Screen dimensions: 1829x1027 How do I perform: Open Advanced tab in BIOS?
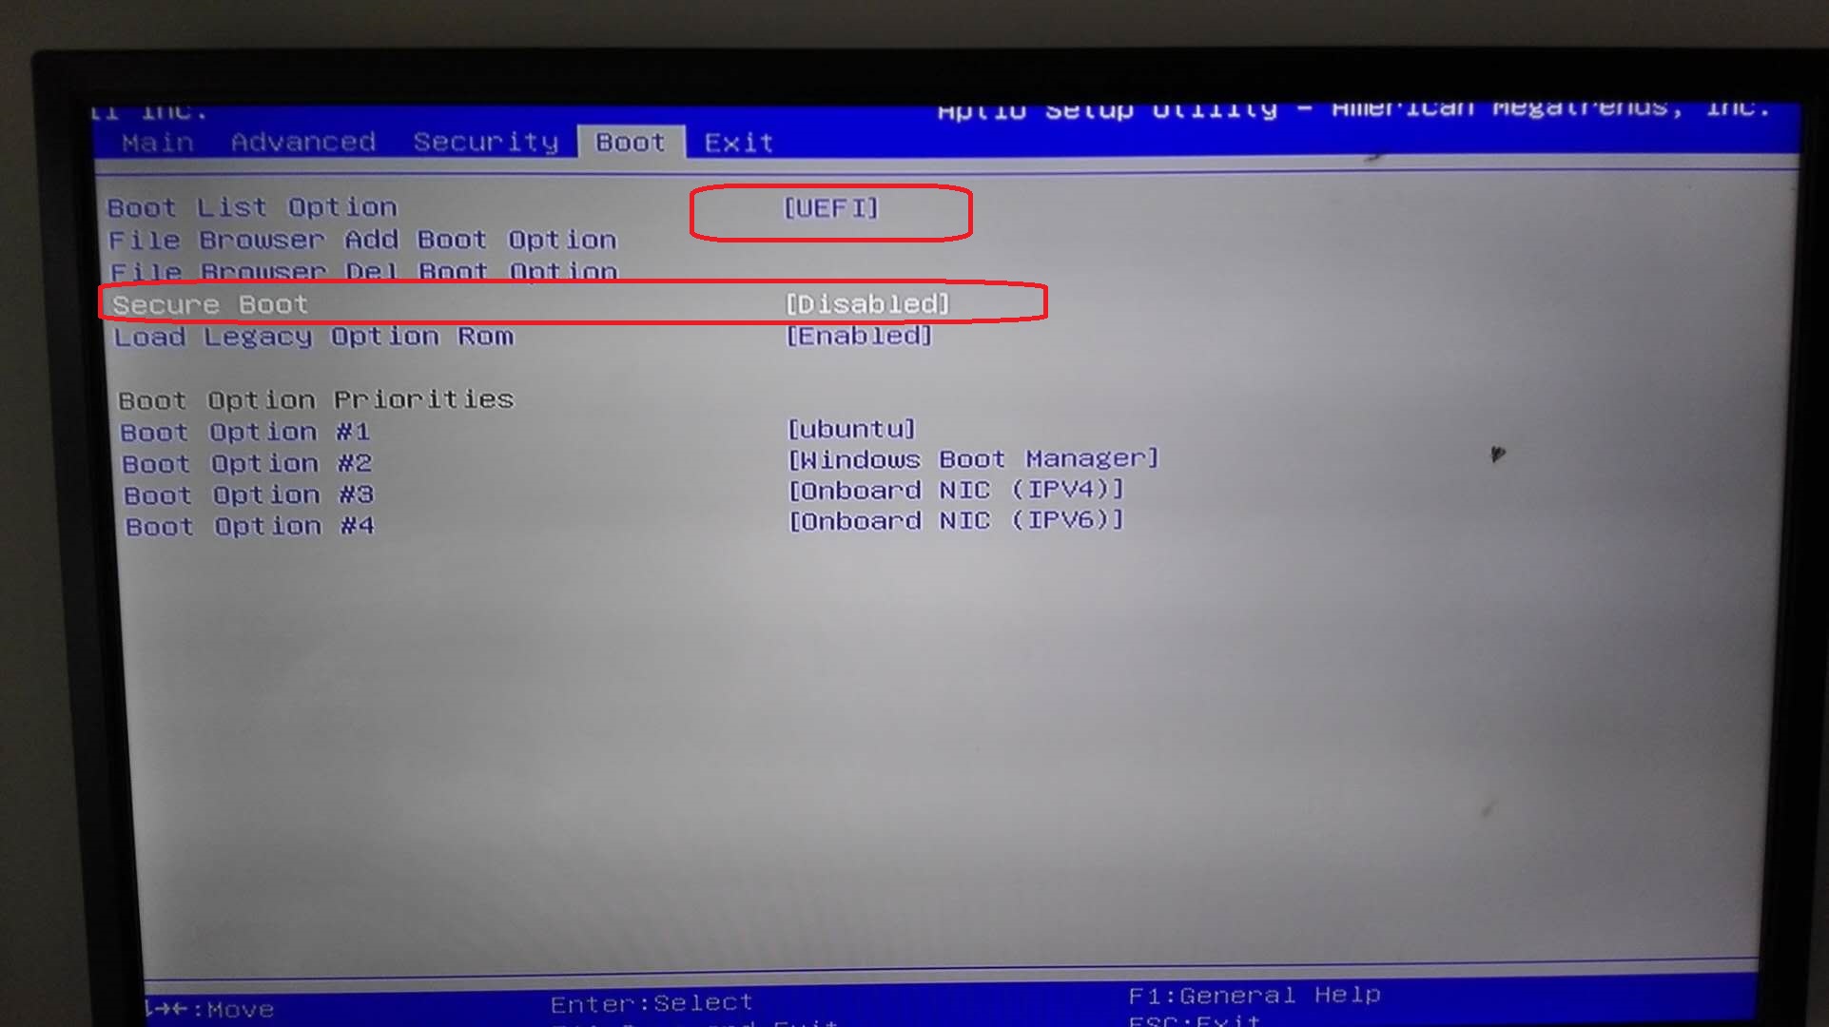[269, 142]
